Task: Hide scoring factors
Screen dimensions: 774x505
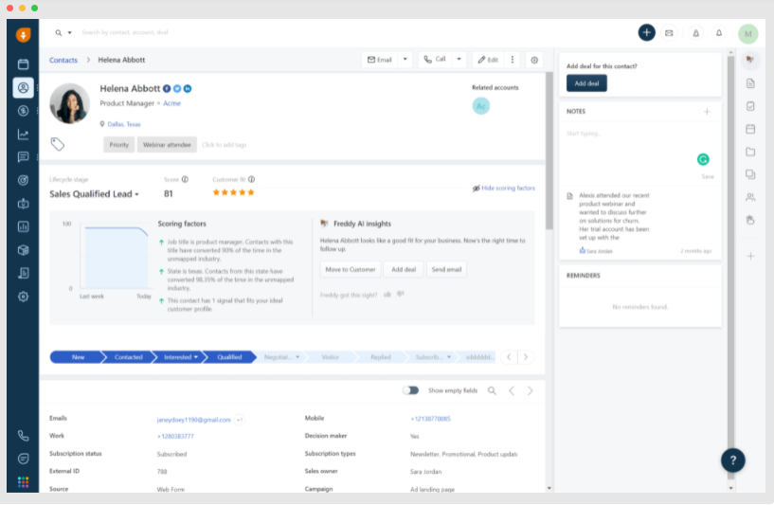Action: click(503, 189)
